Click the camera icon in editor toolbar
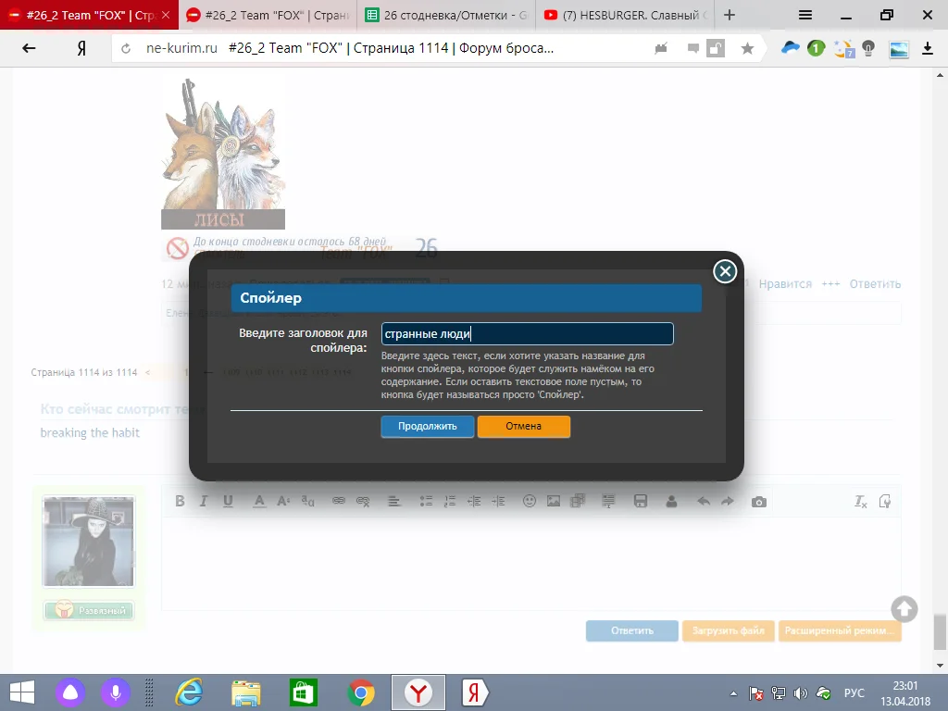948x711 pixels. click(759, 502)
